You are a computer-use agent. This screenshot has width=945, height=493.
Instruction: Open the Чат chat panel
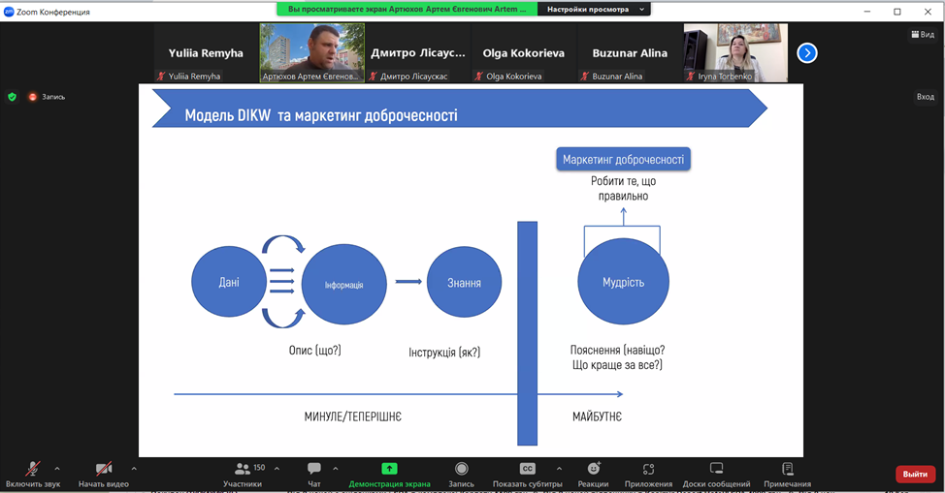(314, 474)
